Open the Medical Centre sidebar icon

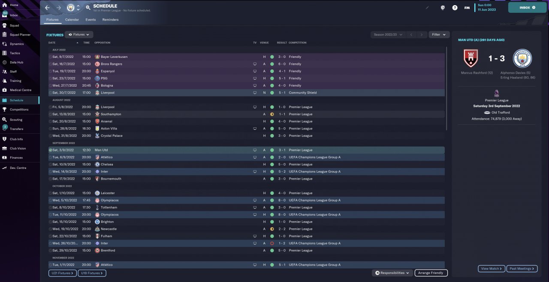click(5, 90)
